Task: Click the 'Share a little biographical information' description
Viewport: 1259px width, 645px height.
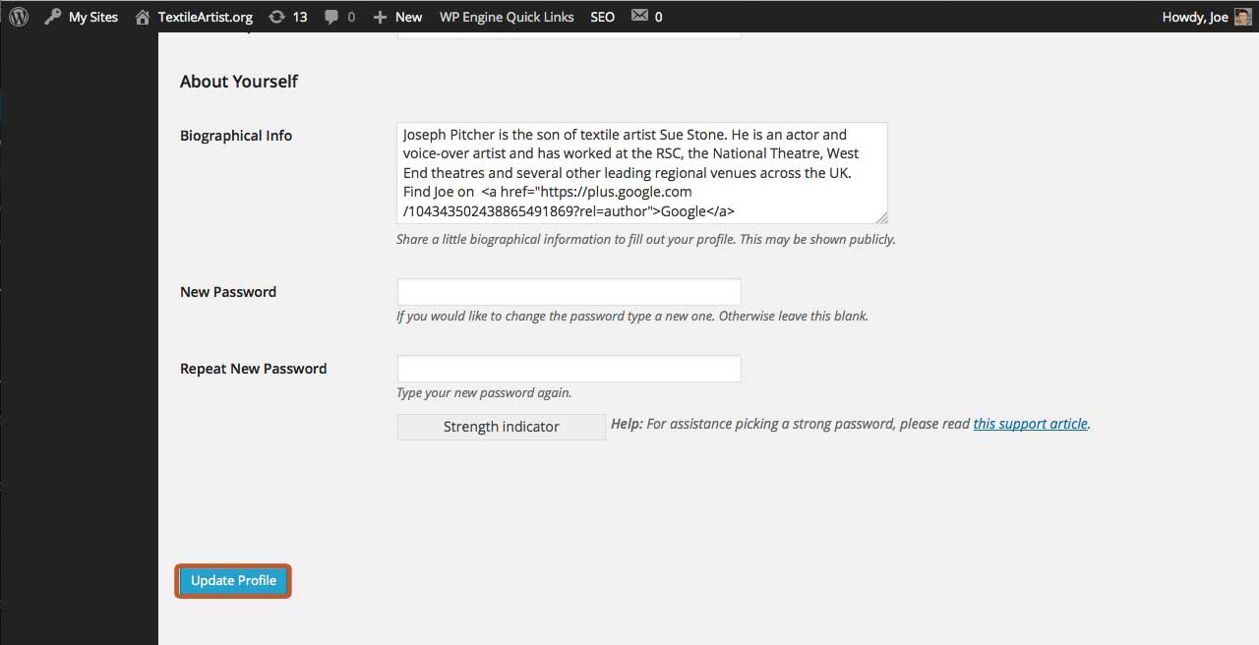Action: [646, 239]
